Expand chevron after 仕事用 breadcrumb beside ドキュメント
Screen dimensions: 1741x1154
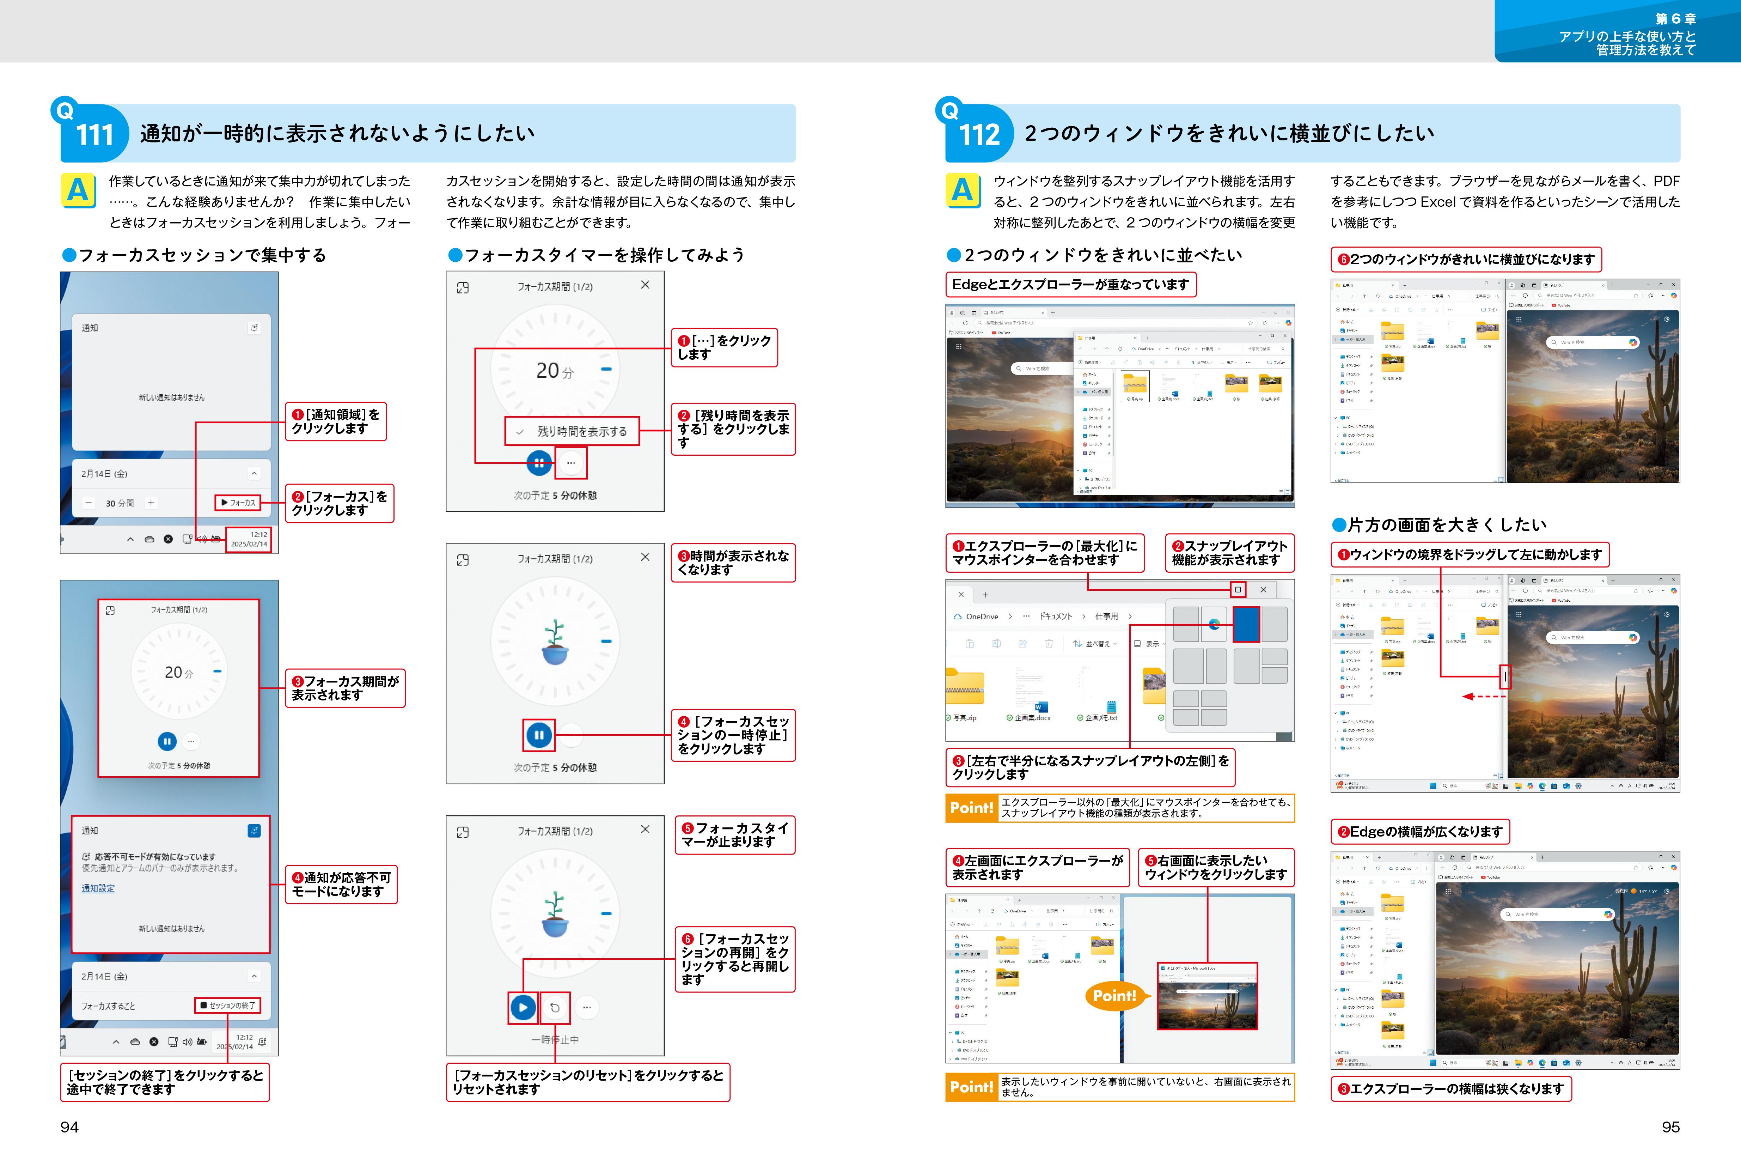(1130, 617)
